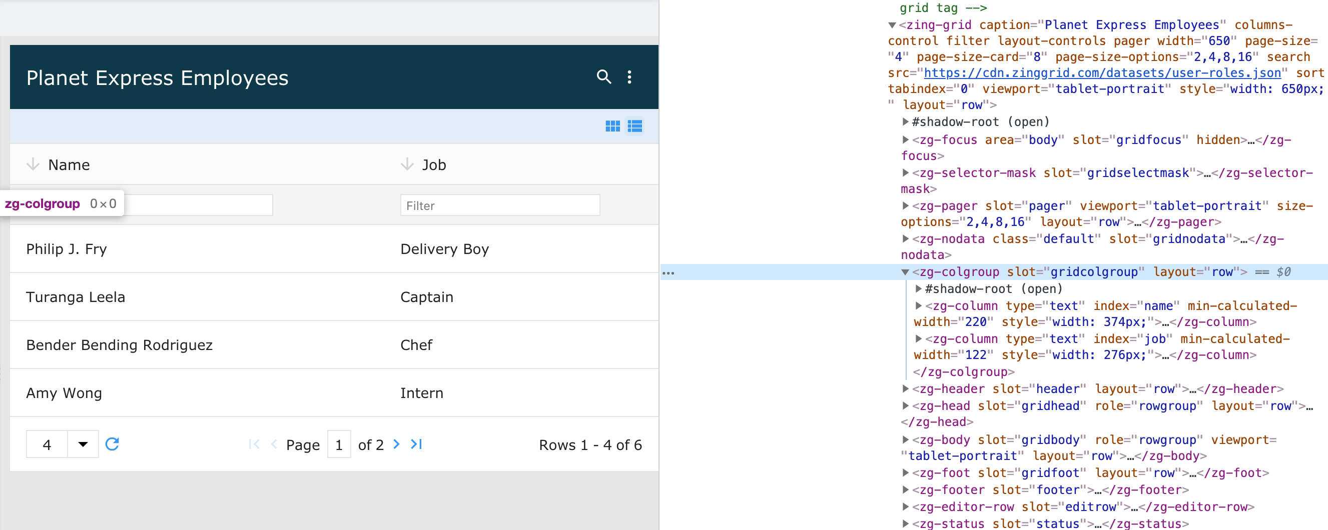
Task: Expand the zg-nodata element
Action: point(905,238)
